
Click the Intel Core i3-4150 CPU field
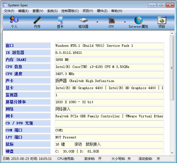pos(109,67)
